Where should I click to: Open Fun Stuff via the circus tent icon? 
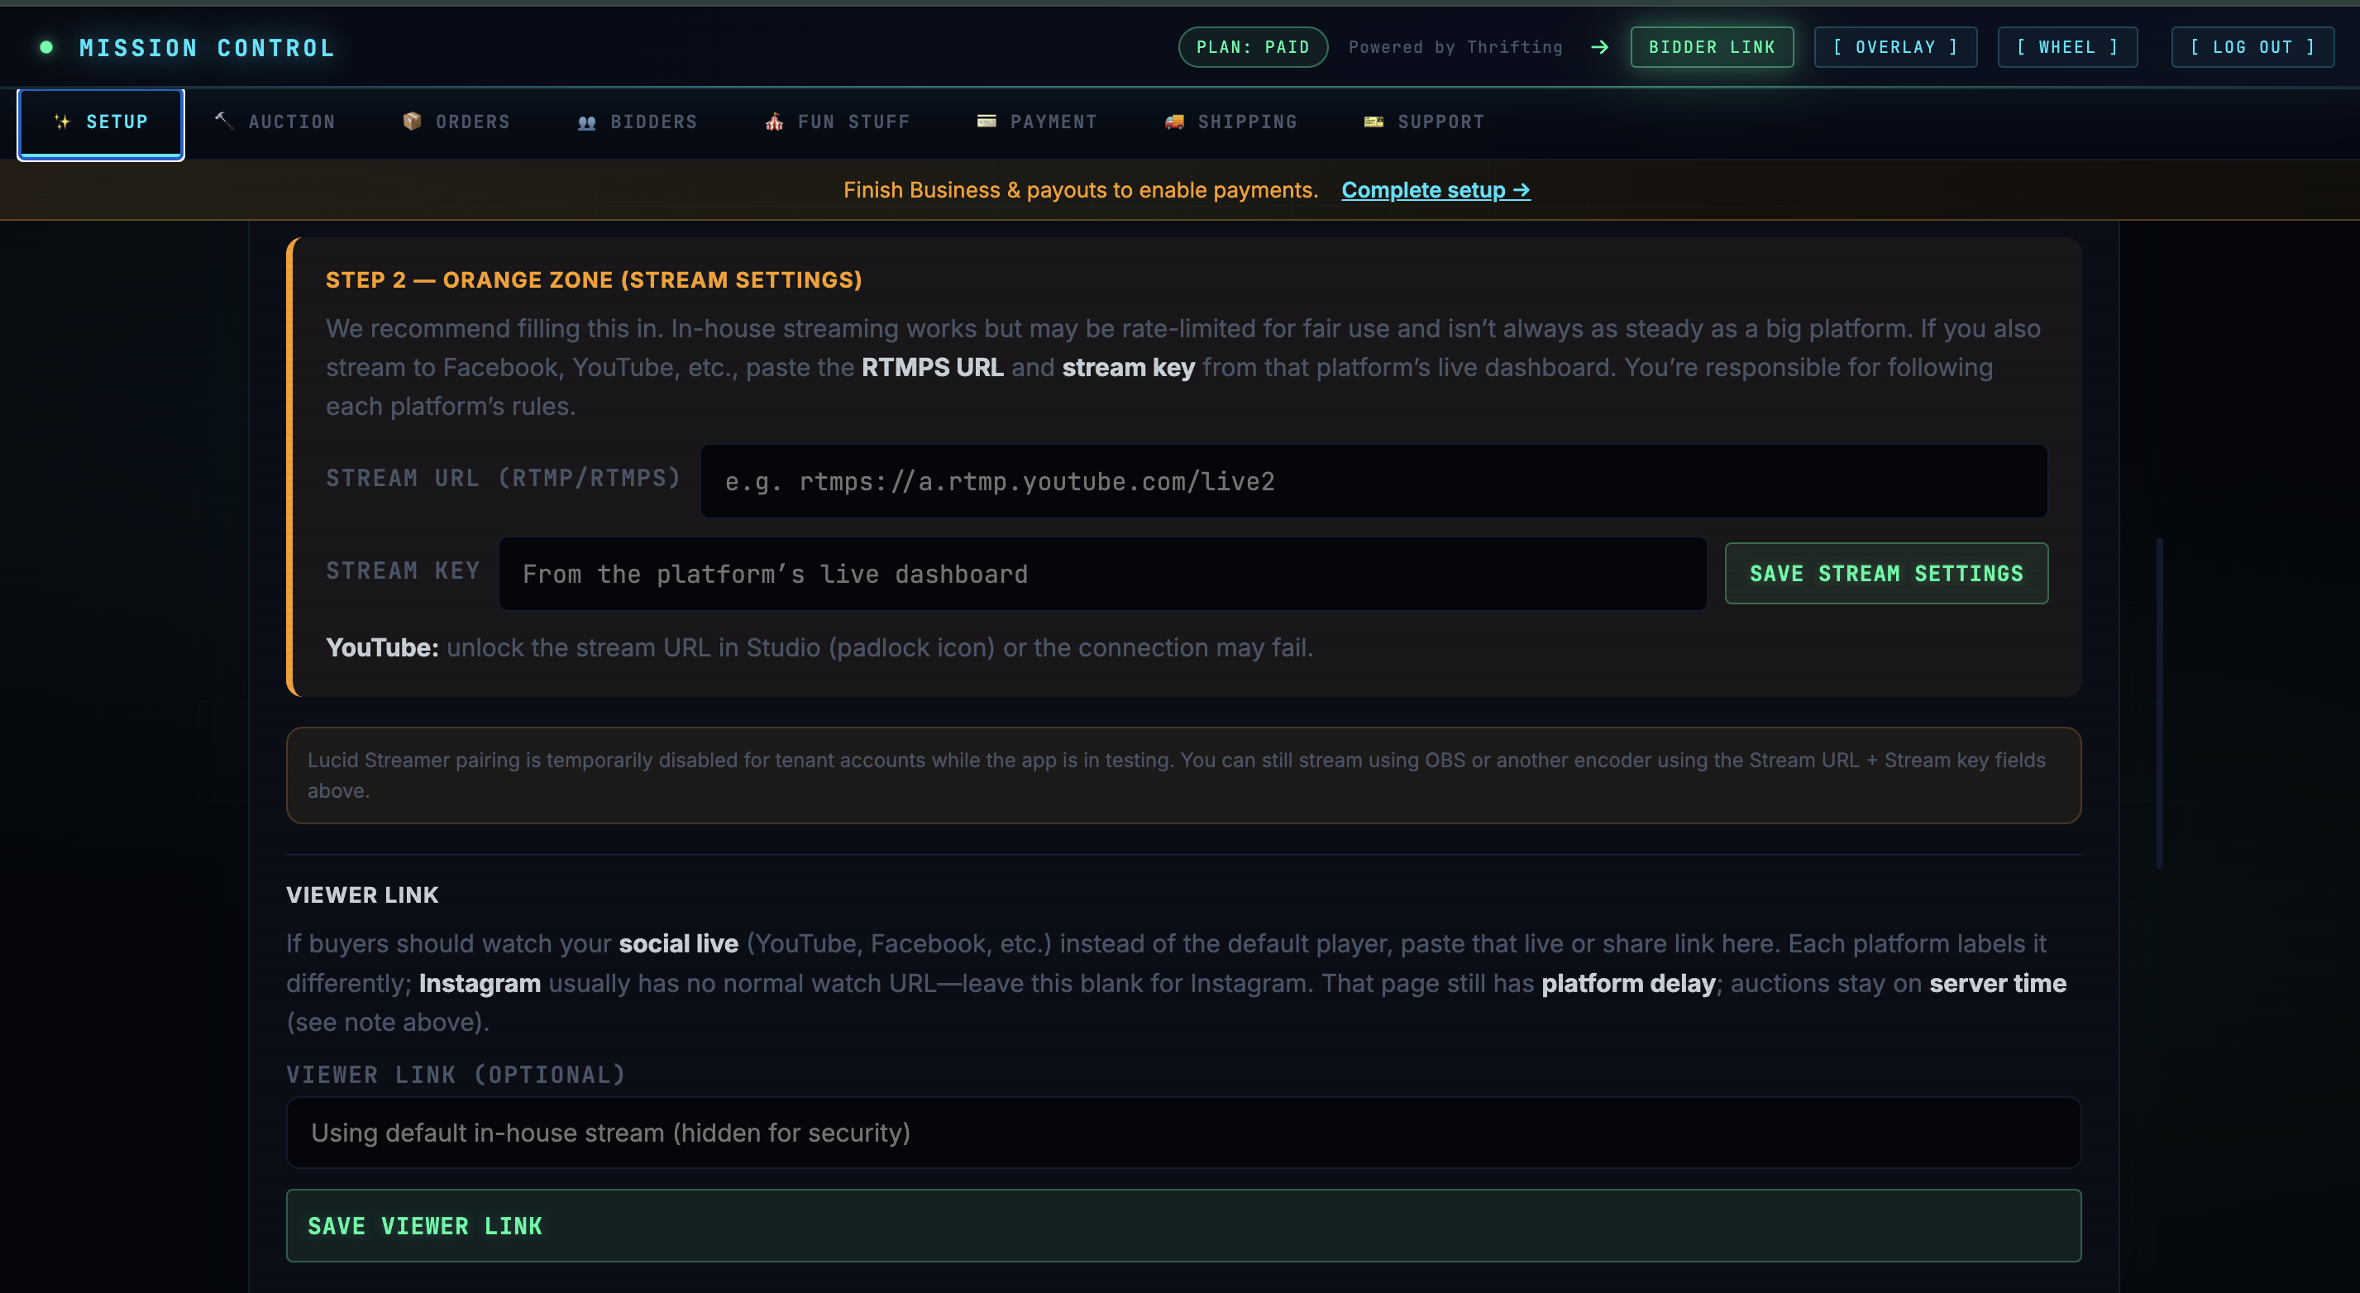click(x=774, y=120)
